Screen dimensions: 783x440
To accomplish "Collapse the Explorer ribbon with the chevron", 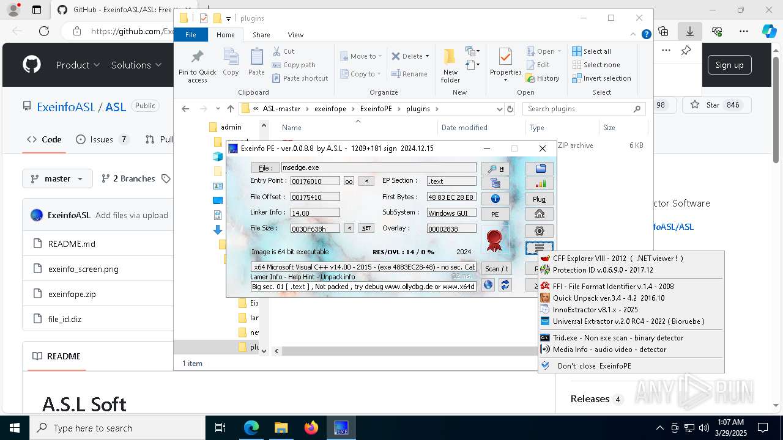I will (x=634, y=35).
